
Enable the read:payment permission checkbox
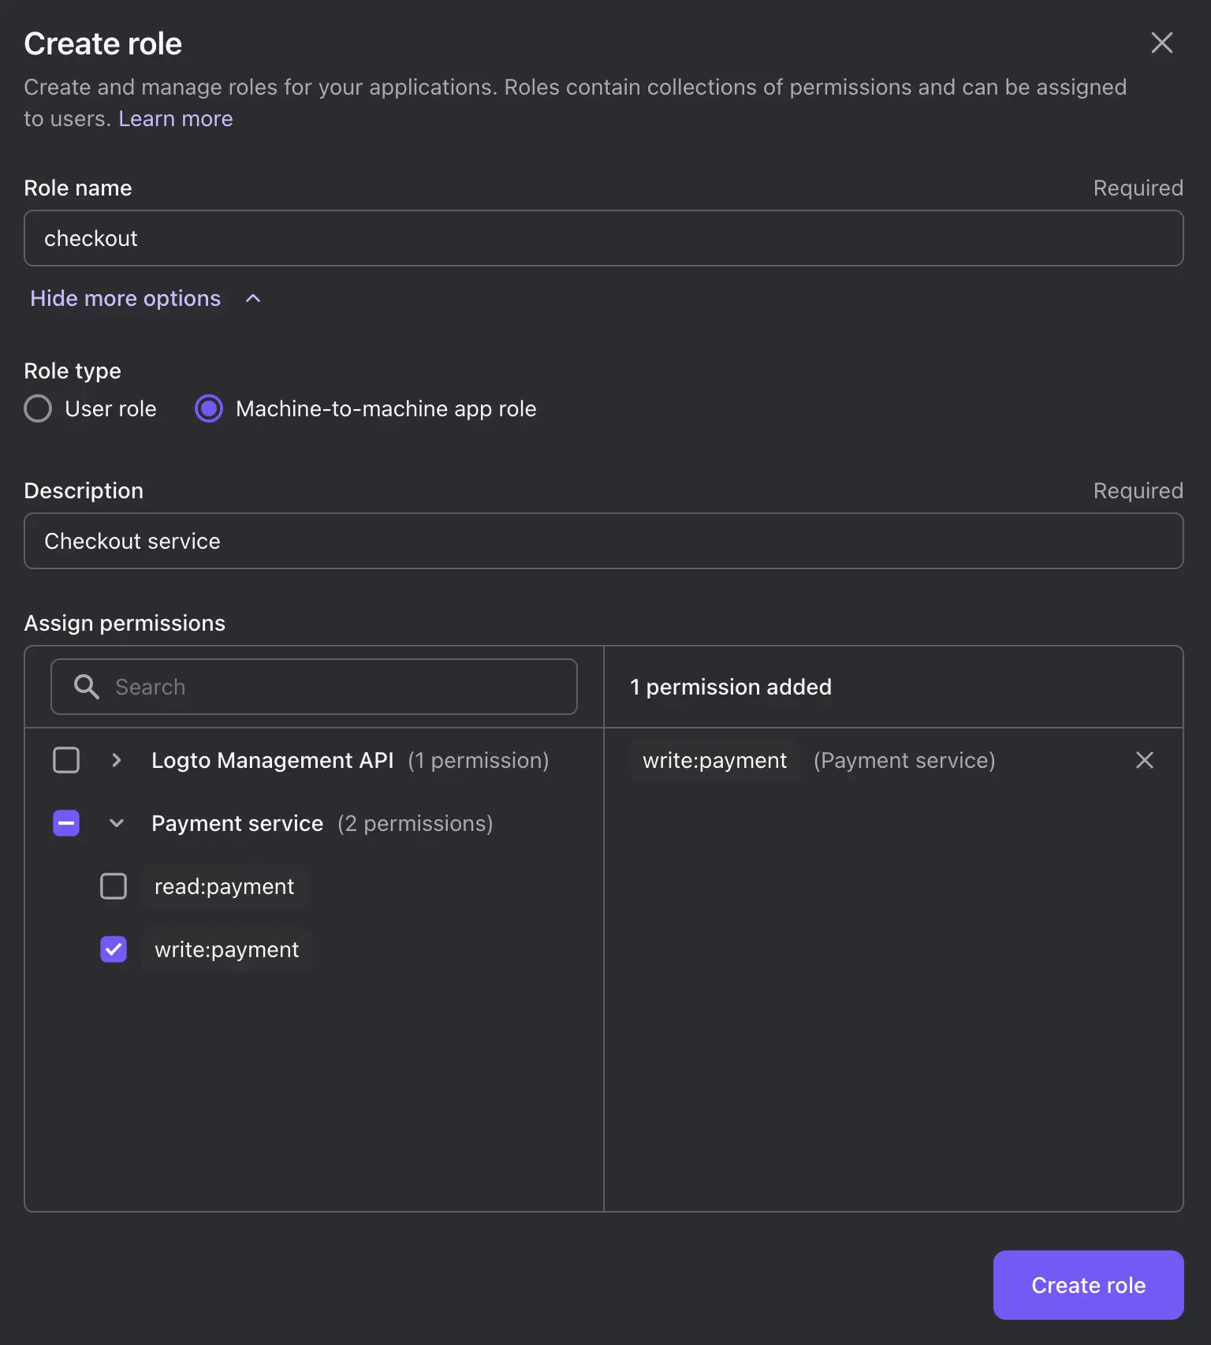tap(114, 886)
